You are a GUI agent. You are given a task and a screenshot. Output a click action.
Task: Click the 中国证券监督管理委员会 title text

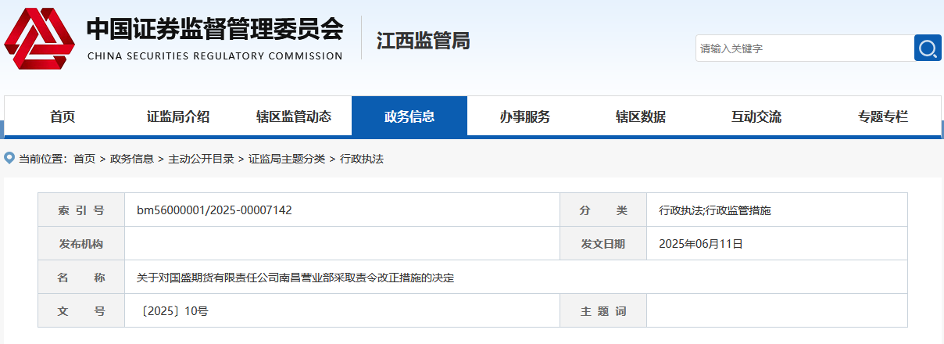(215, 28)
